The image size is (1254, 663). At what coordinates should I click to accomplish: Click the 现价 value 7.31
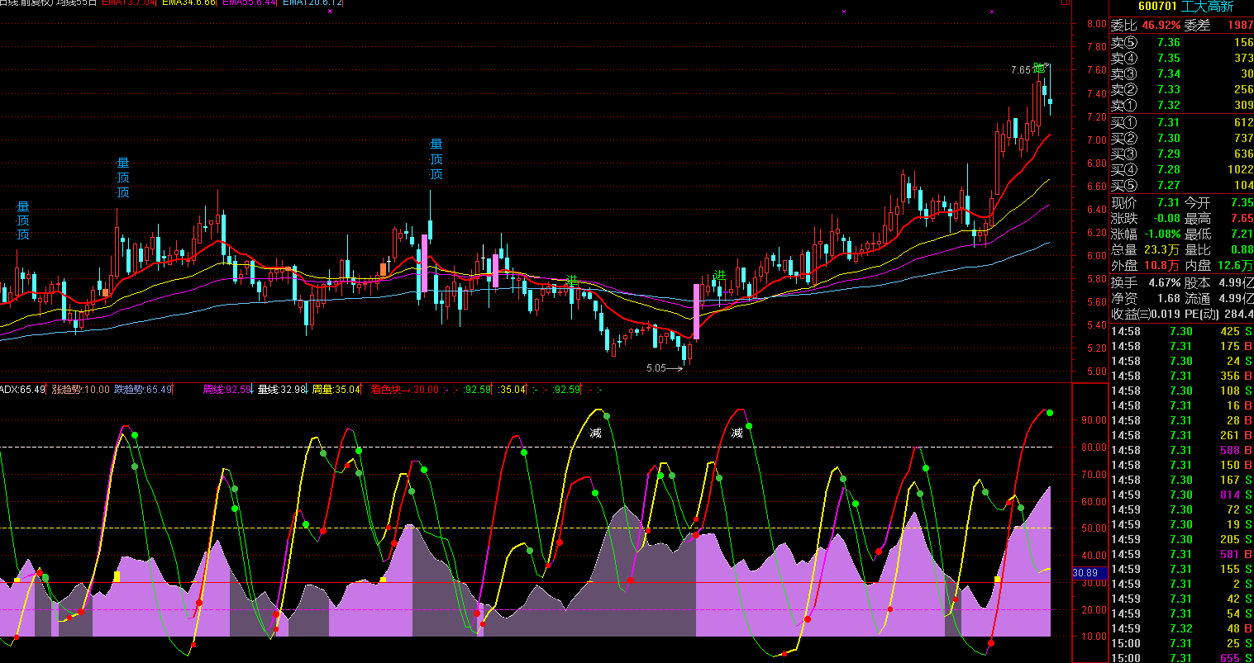coord(1169,203)
